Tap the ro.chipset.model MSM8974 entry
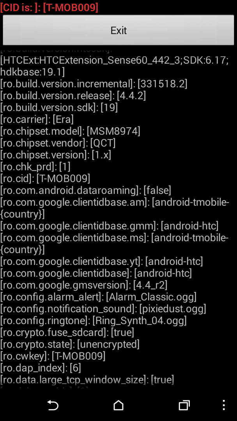The height and width of the screenshot is (421, 237). (70, 131)
